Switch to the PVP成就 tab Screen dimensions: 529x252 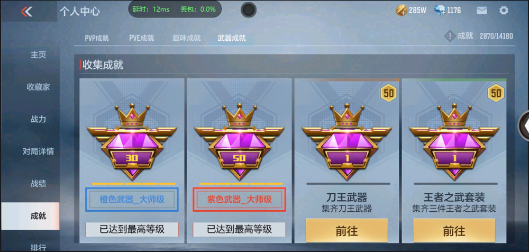97,38
